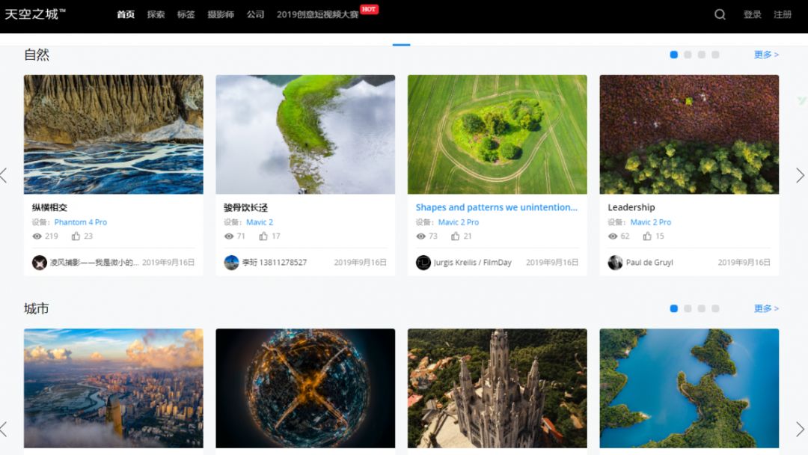Go to previous slide in 城市 carousel
The width and height of the screenshot is (808, 455).
pyautogui.click(x=4, y=429)
